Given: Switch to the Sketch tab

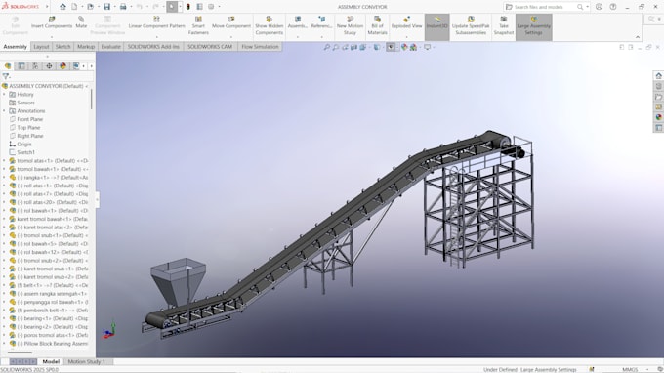Looking at the screenshot, I should [62, 47].
